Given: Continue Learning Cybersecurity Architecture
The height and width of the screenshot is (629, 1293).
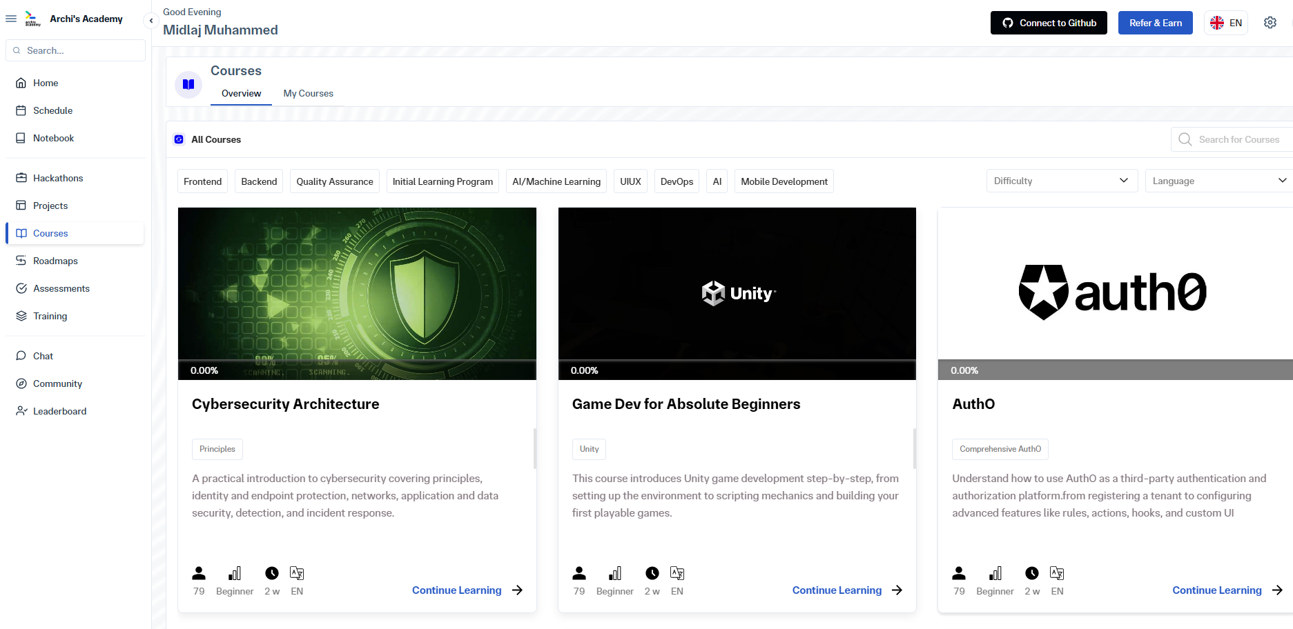Looking at the screenshot, I should pos(467,590).
